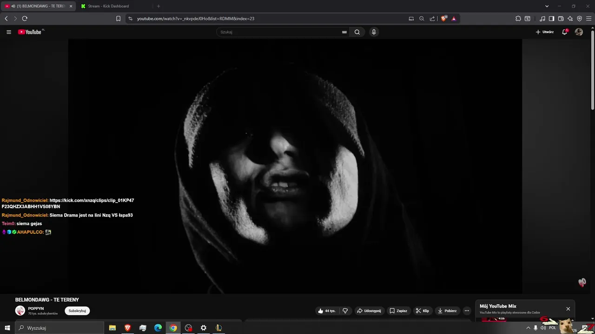Image resolution: width=595 pixels, height=334 pixels.
Task: Open the tab search dropdown chevron
Action: (547, 6)
